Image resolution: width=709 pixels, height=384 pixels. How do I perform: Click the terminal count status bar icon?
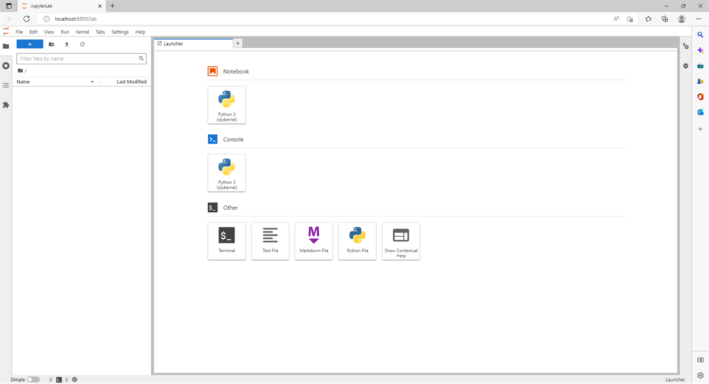59,379
